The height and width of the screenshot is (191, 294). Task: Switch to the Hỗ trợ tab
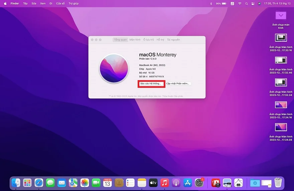tap(160, 39)
